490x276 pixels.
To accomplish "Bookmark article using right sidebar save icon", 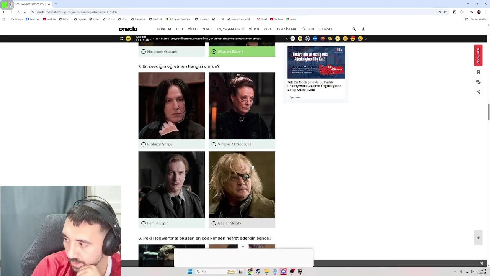I will pos(478,72).
